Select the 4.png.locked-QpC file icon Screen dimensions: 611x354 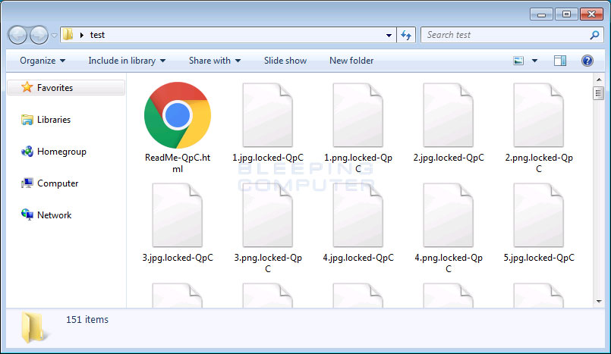(x=449, y=215)
